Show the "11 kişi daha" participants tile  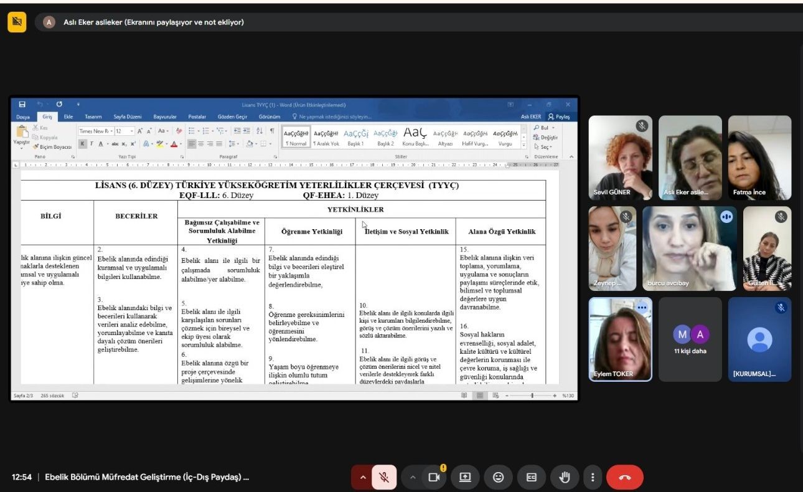click(690, 339)
